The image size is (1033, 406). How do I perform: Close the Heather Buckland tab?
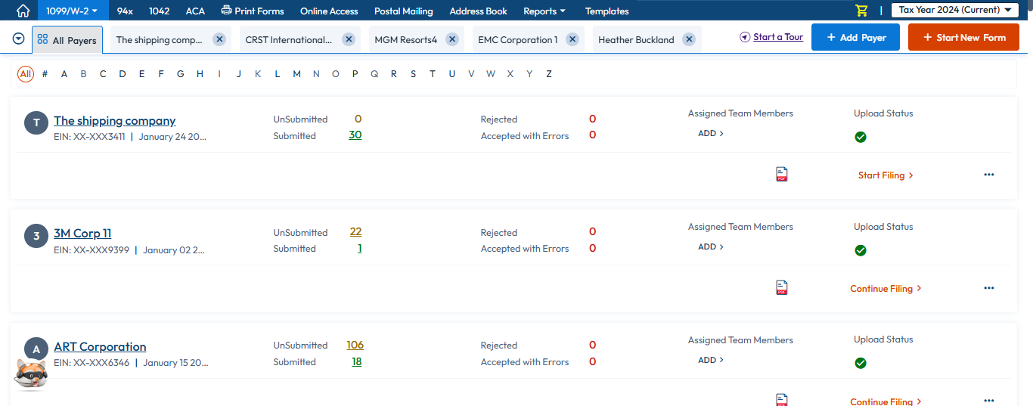689,39
